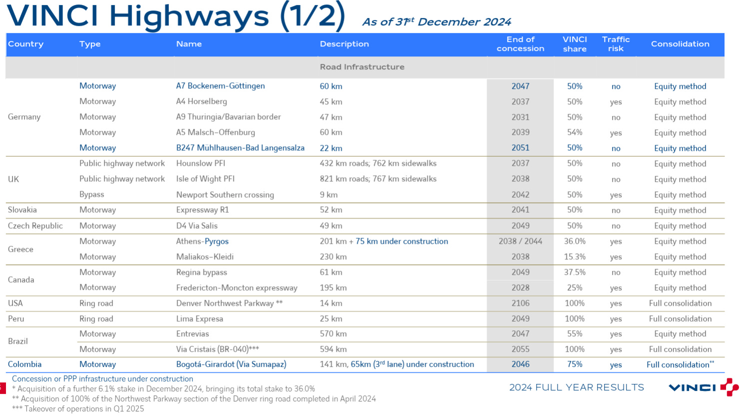Click the '2024 FULL YEAR RESULTS' footer text
The image size is (745, 419).
point(577,387)
